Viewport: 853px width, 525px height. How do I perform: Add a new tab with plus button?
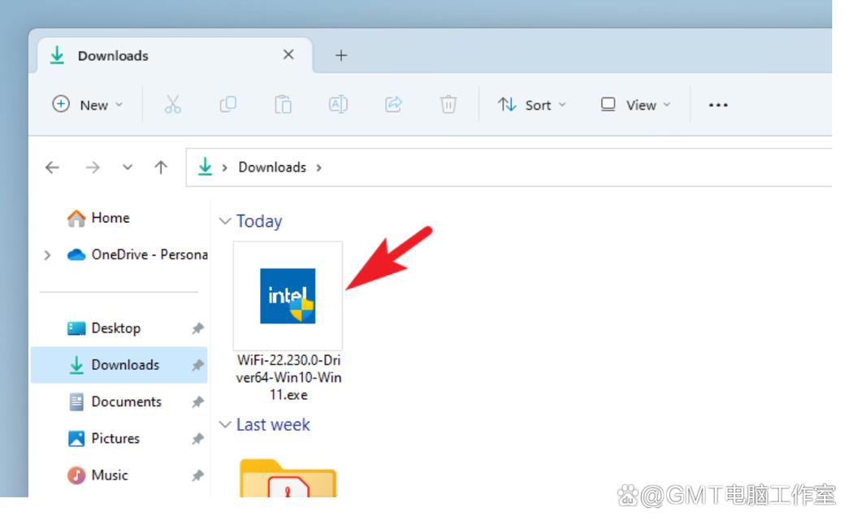(x=341, y=55)
